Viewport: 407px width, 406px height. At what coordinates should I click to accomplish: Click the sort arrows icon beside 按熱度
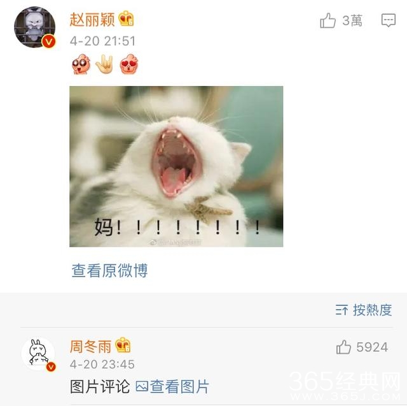(341, 310)
